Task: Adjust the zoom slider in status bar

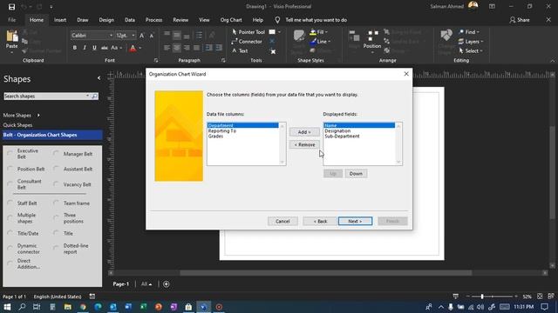Action: (482, 296)
